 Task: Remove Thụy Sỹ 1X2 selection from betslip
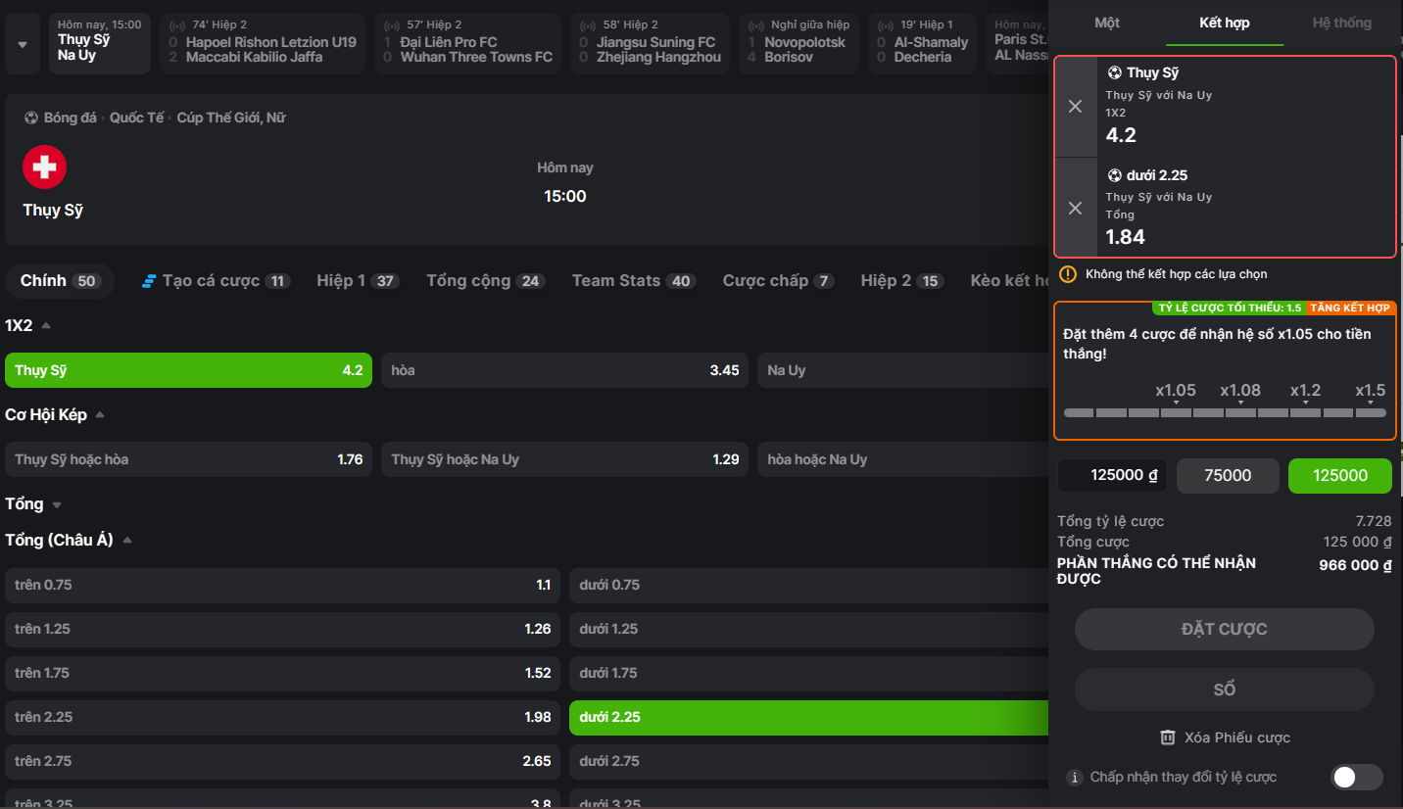click(1075, 107)
